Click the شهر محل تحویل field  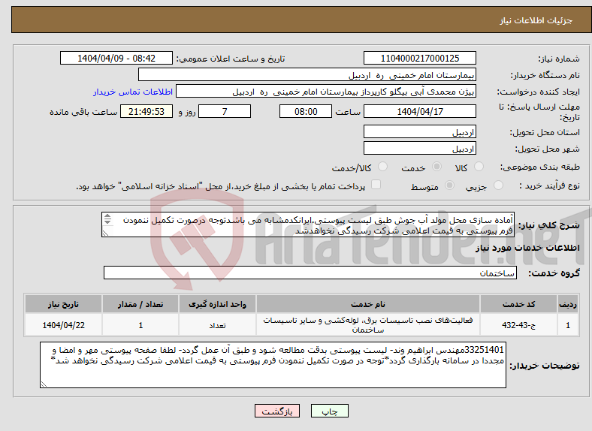tap(420, 149)
